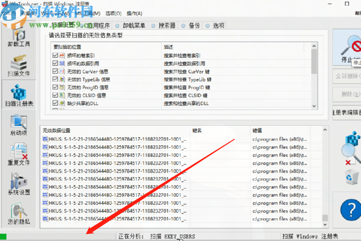The height and width of the screenshot is (241, 361).
Task: Toggle the 缺少共享的DLL checkbox
Action: click(x=55, y=103)
